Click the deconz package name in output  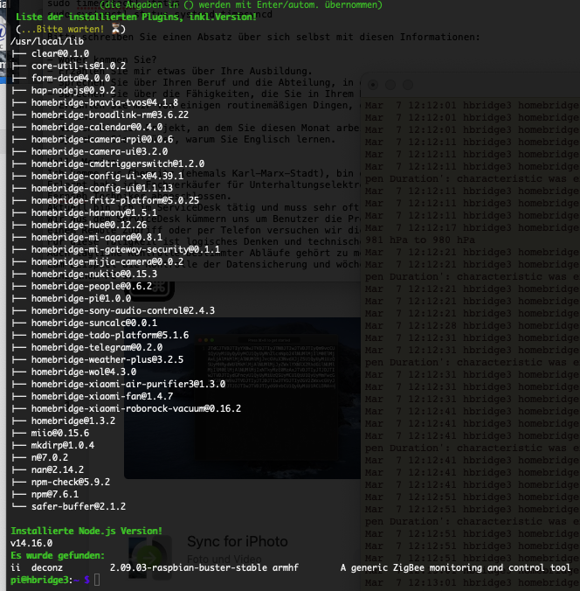click(47, 567)
